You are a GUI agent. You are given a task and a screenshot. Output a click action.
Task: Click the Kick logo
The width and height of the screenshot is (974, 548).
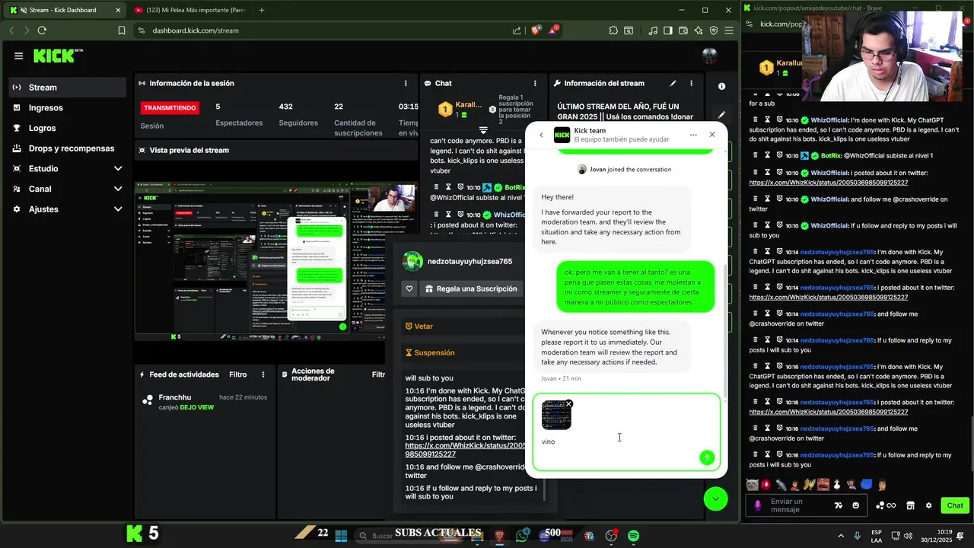(58, 56)
